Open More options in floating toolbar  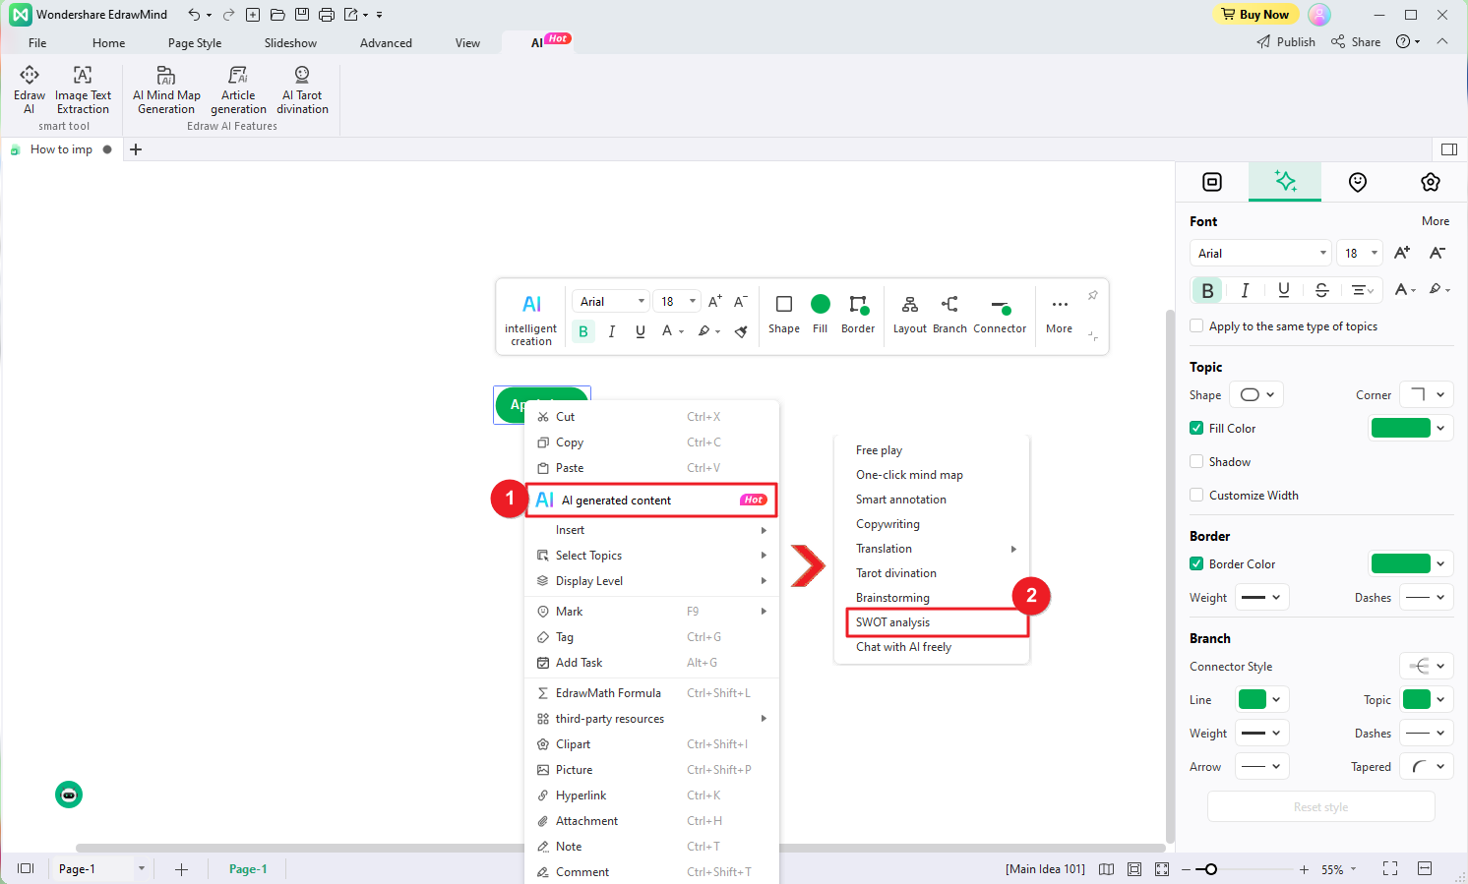click(1060, 315)
